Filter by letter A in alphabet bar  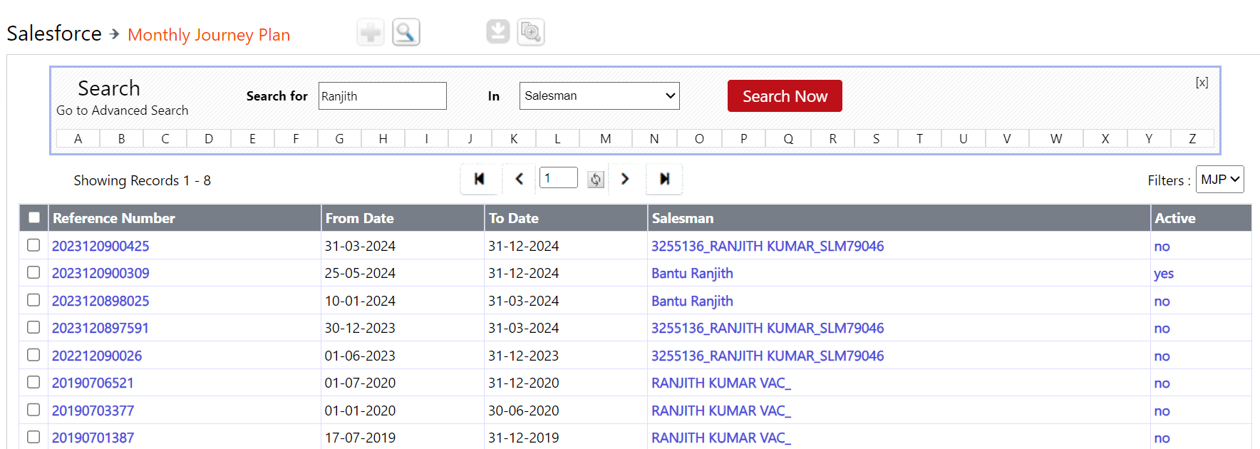(x=78, y=138)
